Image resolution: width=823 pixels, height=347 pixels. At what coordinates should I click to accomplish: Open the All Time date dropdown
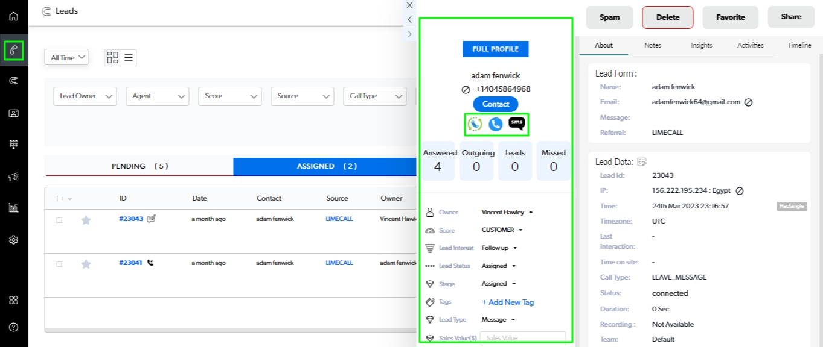click(66, 58)
